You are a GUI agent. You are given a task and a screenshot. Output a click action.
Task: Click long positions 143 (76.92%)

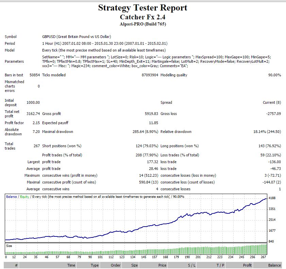coord(270,146)
